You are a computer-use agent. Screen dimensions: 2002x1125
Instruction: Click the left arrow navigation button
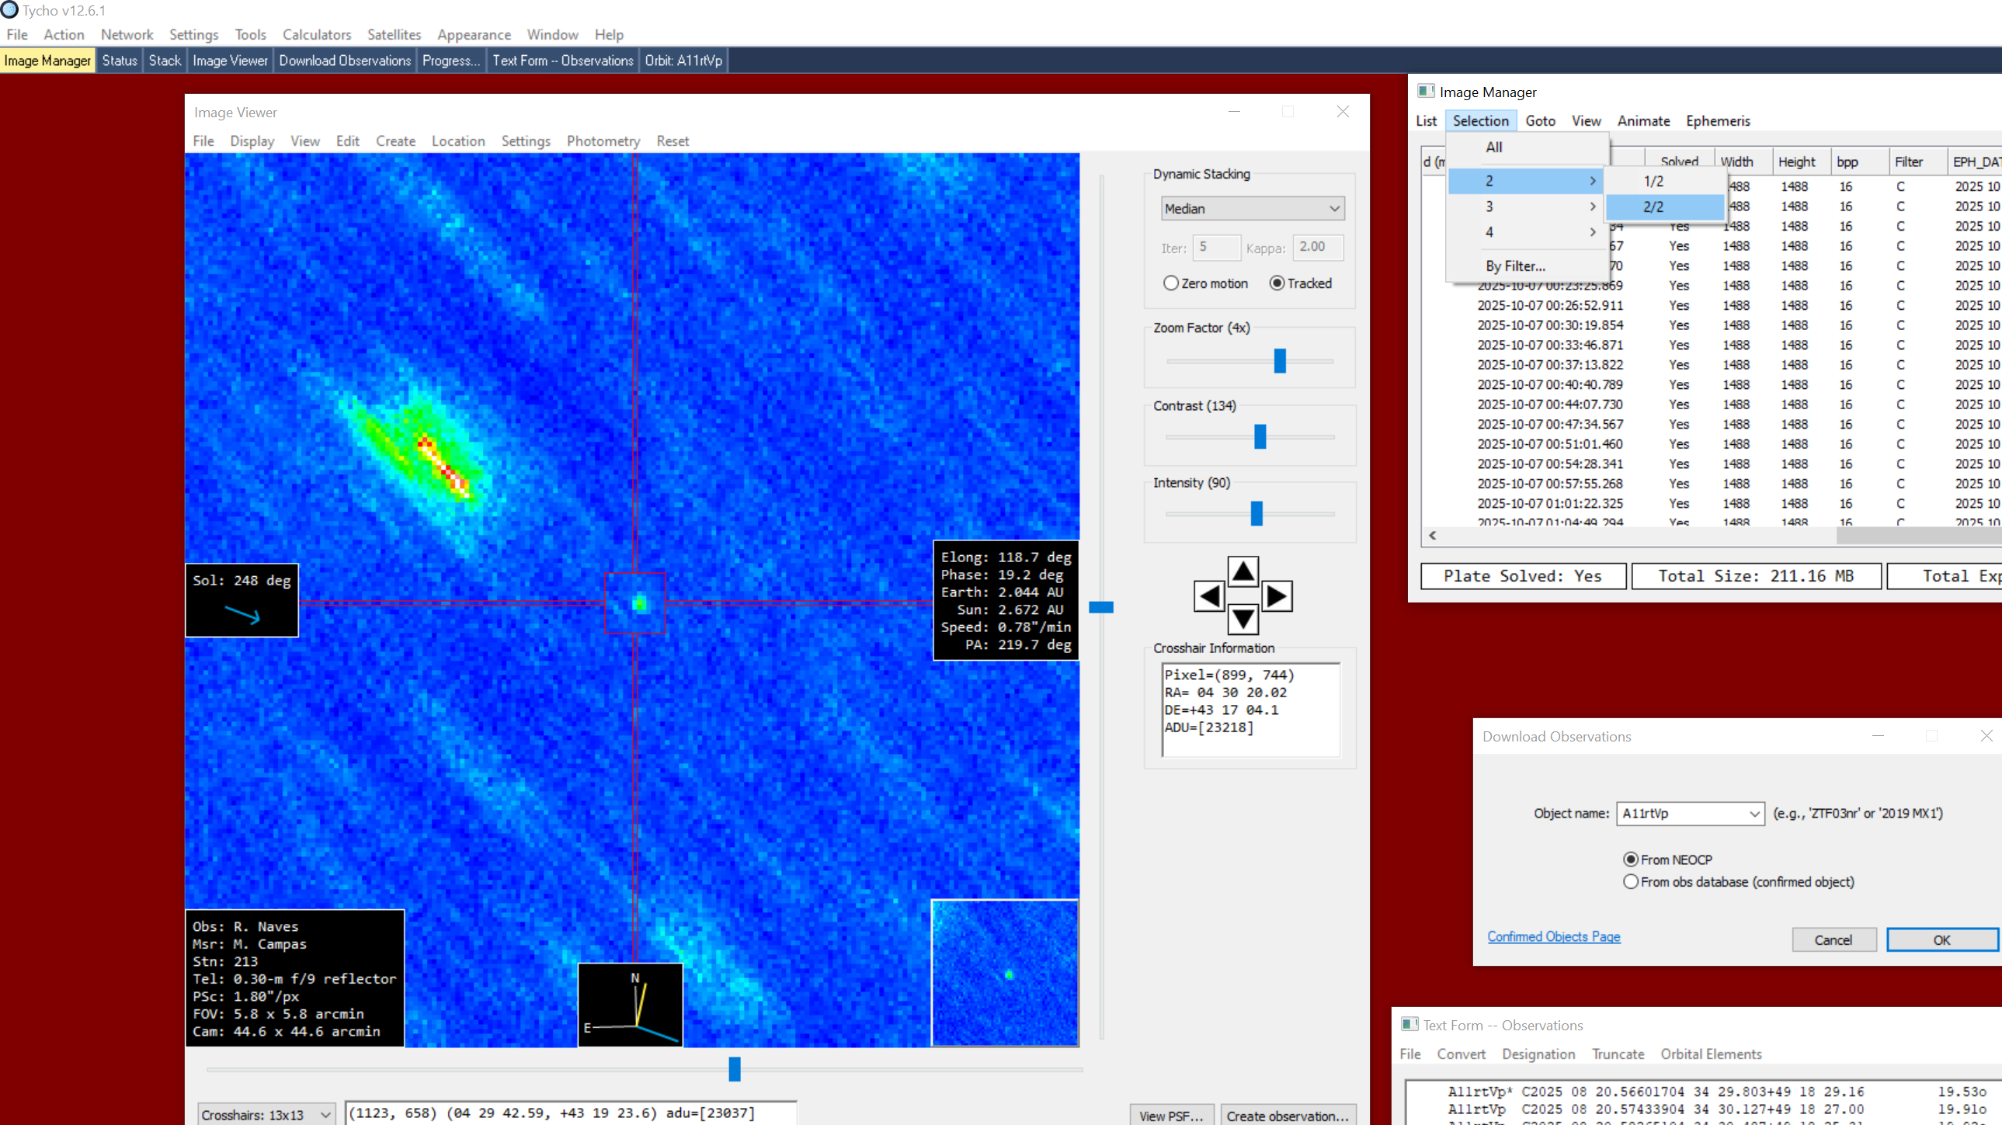point(1209,597)
